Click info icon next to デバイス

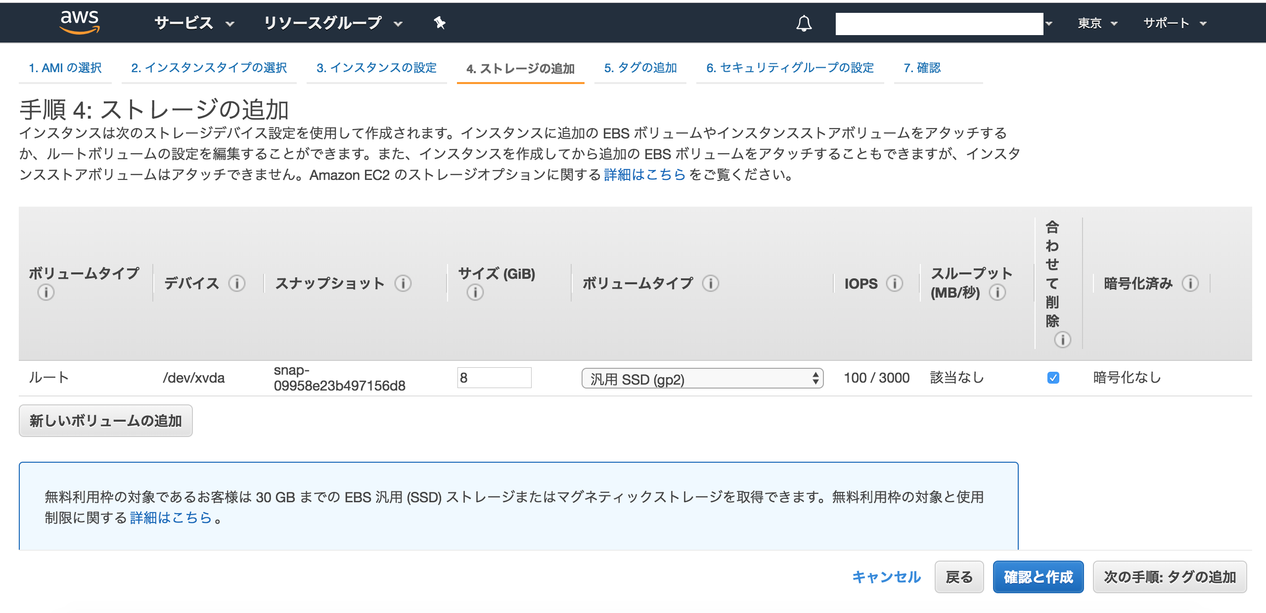click(237, 283)
